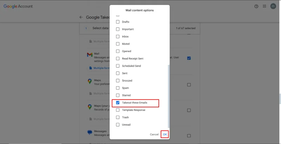Tick the Inbox checkbox
The width and height of the screenshot is (281, 144).
pyautogui.click(x=118, y=37)
